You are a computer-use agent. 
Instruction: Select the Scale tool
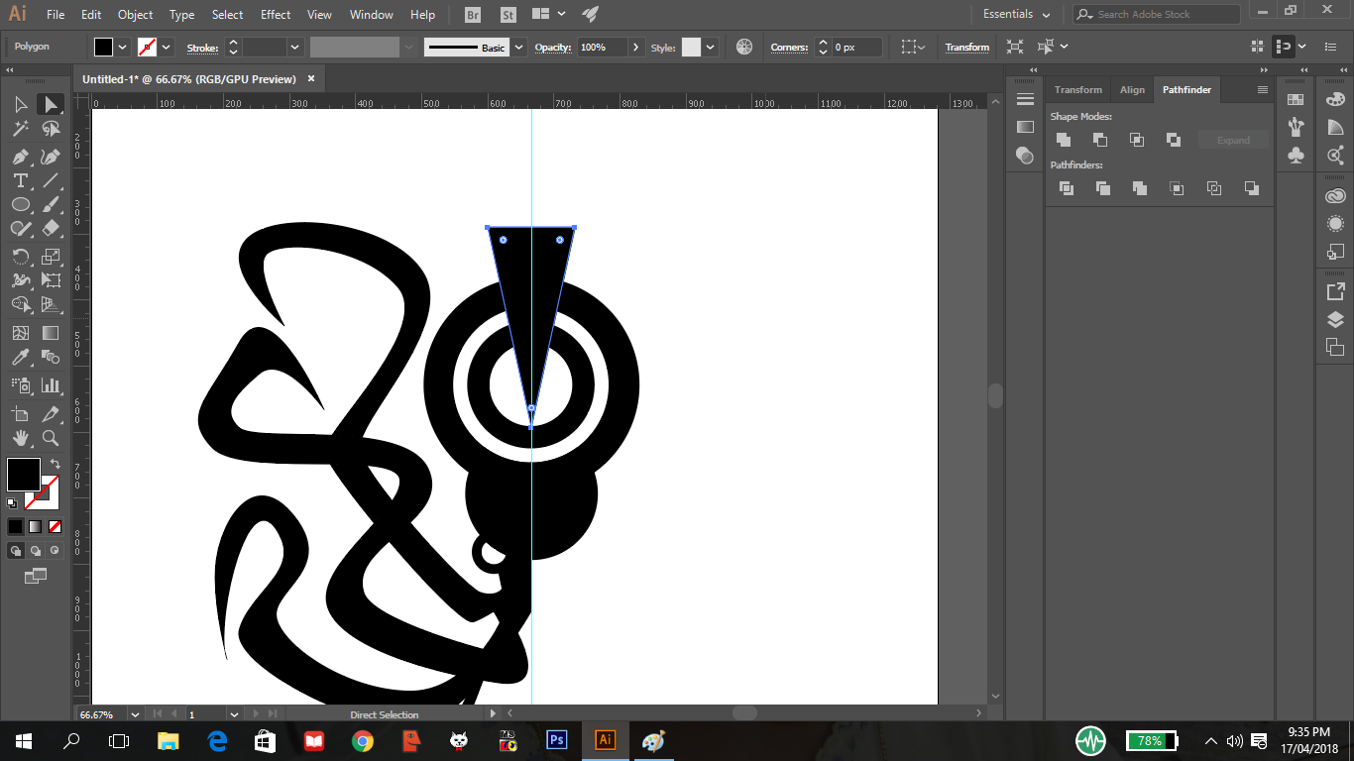[51, 257]
